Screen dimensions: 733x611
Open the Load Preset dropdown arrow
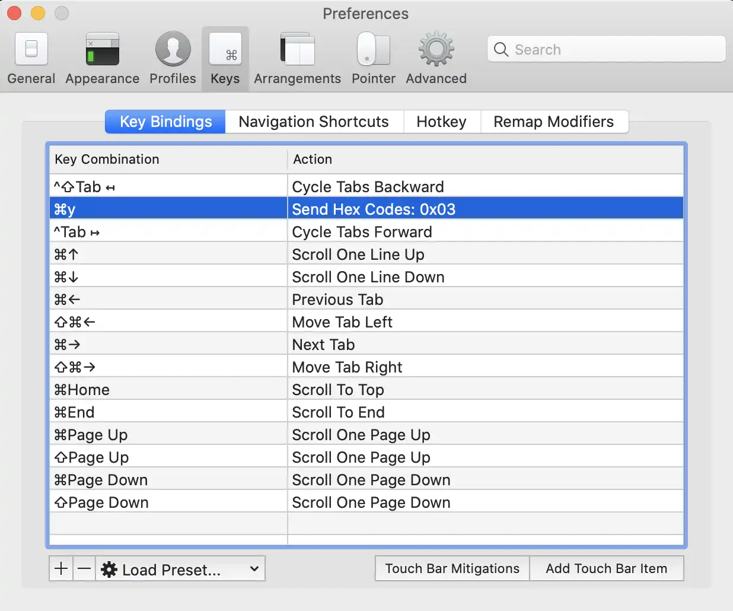tap(254, 569)
